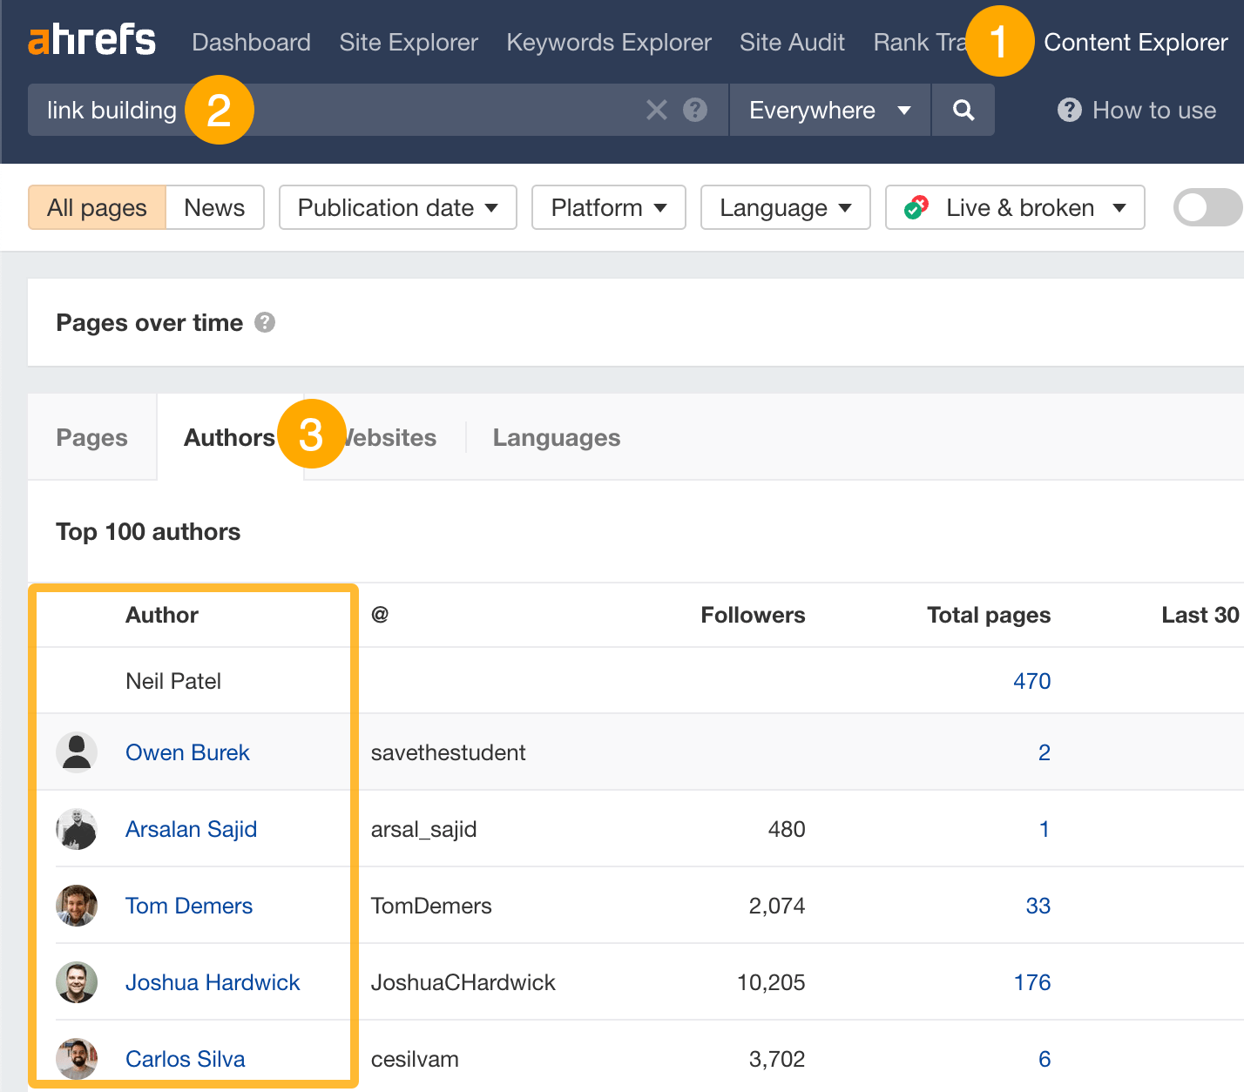Image resolution: width=1244 pixels, height=1092 pixels.
Task: Run the search with the magnifier icon
Action: pos(963,110)
